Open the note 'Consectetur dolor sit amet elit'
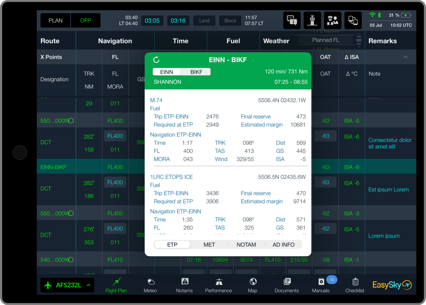This screenshot has height=305, width=426. coord(390,143)
